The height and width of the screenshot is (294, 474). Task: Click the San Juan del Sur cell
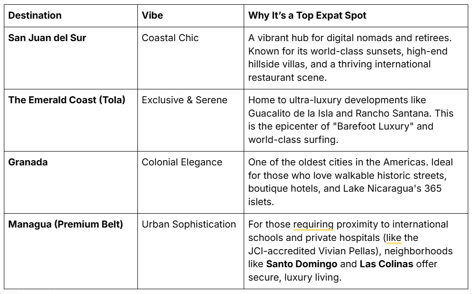tap(47, 38)
